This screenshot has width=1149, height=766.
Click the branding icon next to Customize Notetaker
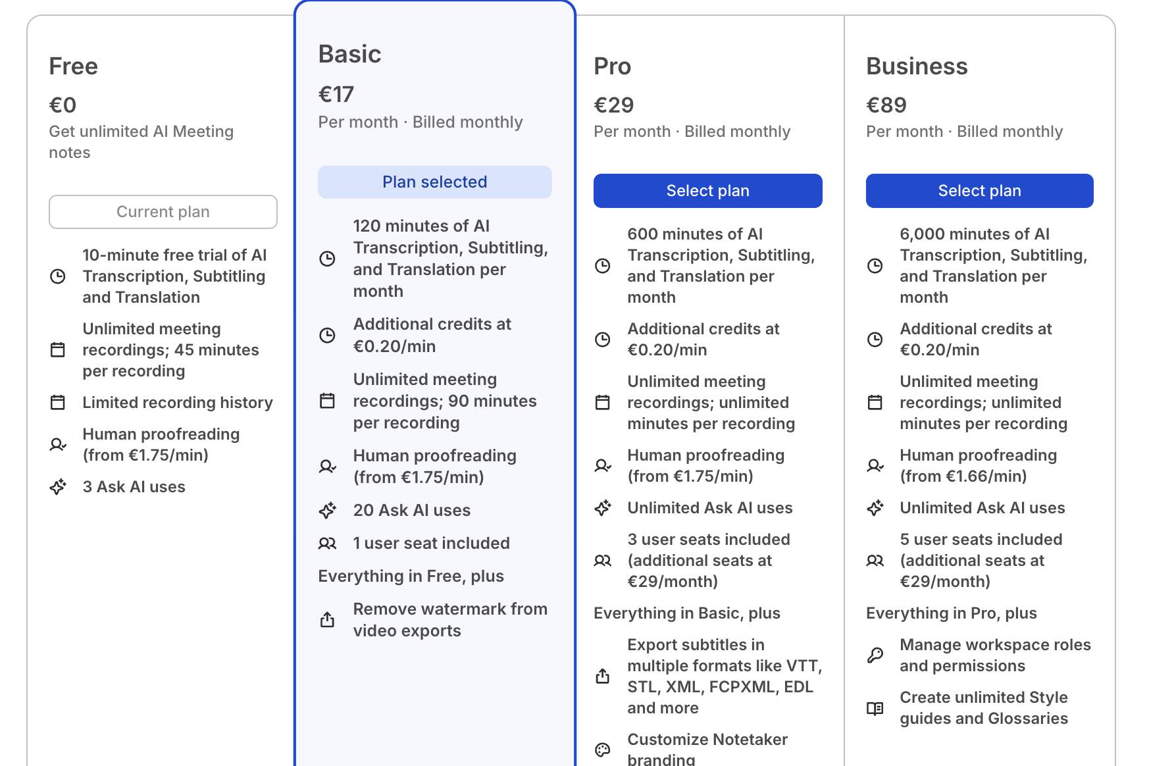(602, 750)
